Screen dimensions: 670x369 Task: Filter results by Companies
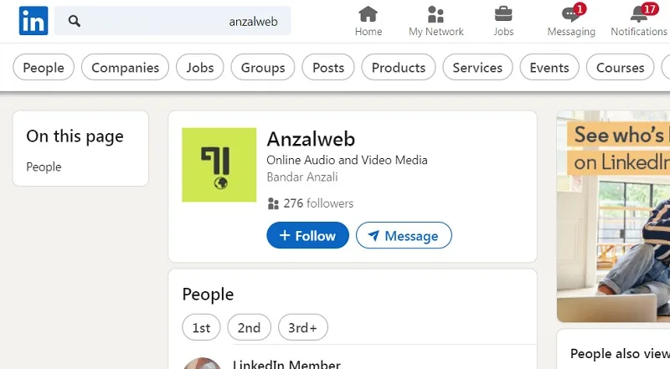coord(125,67)
